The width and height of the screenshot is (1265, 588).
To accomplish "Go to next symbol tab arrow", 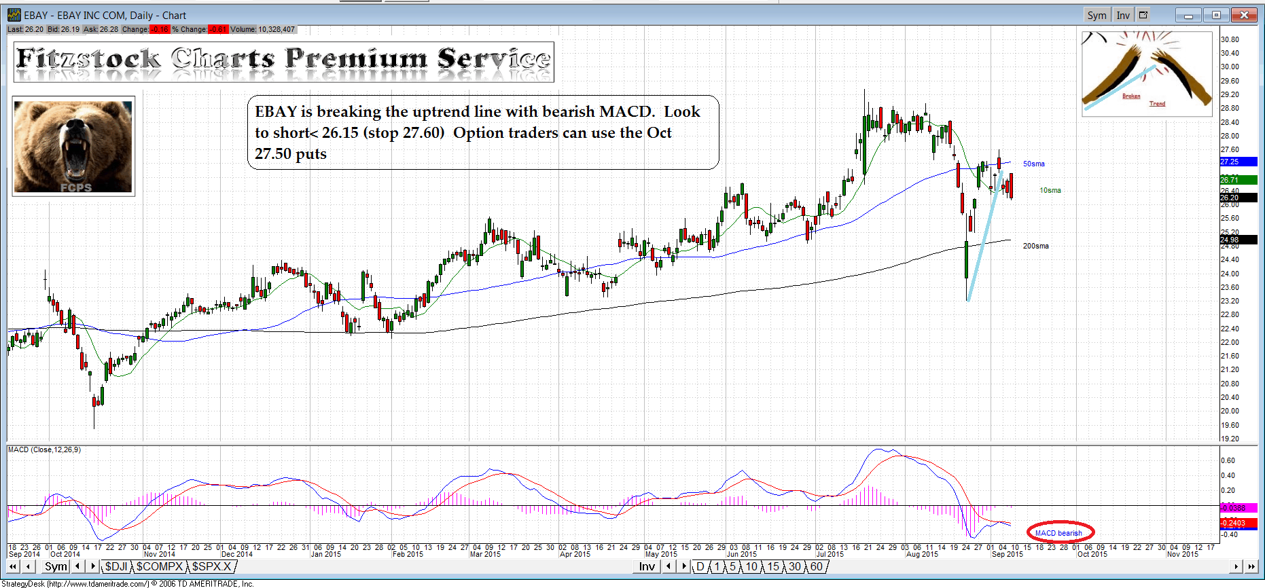I will (93, 566).
